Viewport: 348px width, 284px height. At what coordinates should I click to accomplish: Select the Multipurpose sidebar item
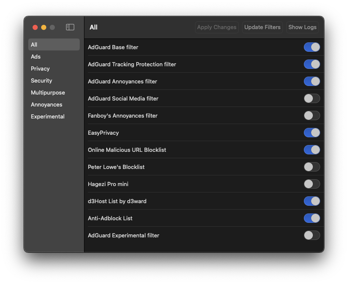point(54,92)
